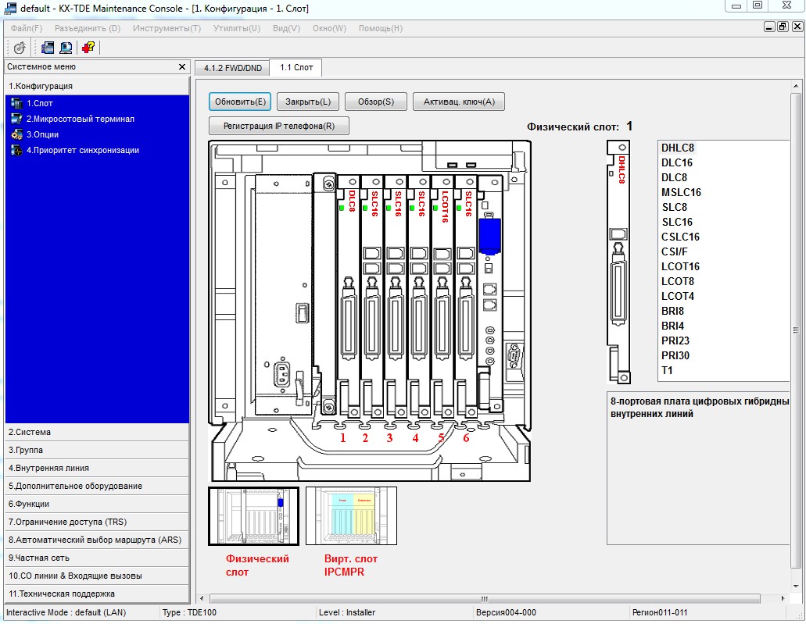The width and height of the screenshot is (806, 624).
Task: Click the red cross question-mark help icon
Action: click(x=88, y=48)
